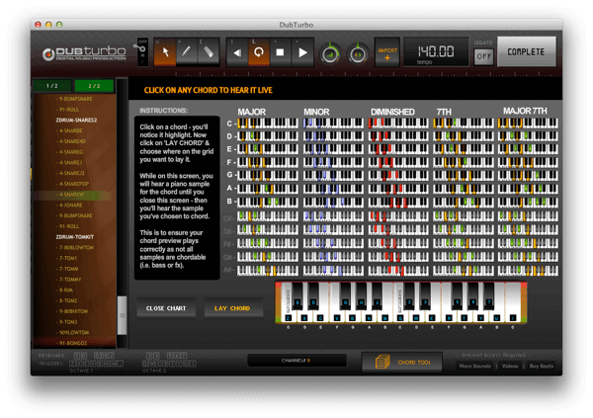The height and width of the screenshot is (418, 593).
Task: Preview the A 7th chord
Action: (x=464, y=189)
